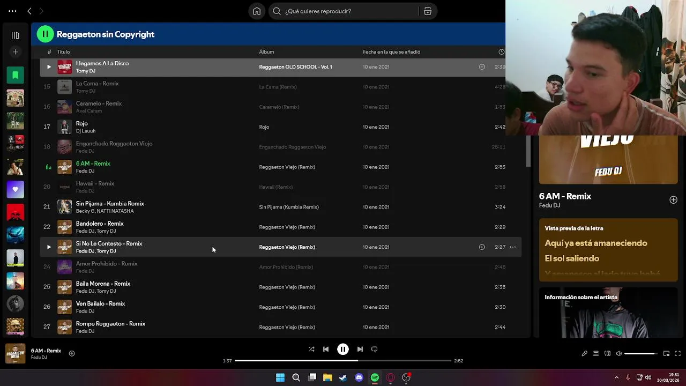686x386 pixels.
Task: Open Información sobre el artista card
Action: pos(608,313)
